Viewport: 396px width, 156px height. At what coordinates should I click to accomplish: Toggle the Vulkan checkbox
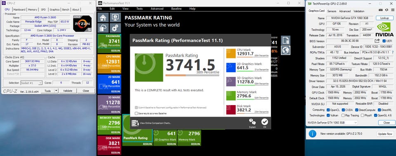(x=328, y=115)
